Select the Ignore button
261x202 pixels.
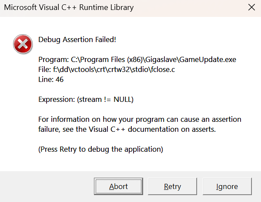[x=227, y=186]
